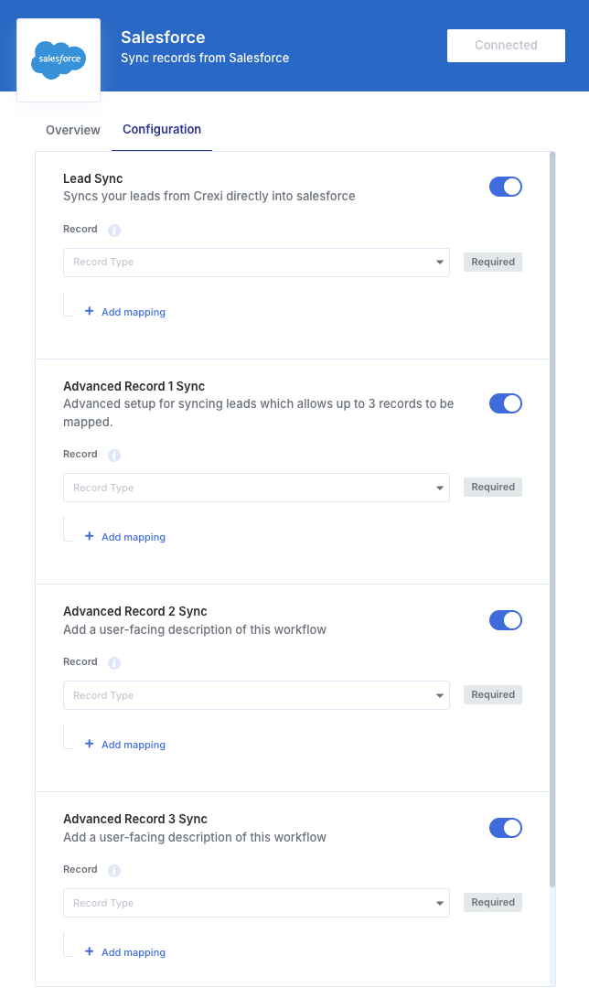The width and height of the screenshot is (589, 998).
Task: Click info icon for Advanced Record 3 Record
Action: [114, 871]
